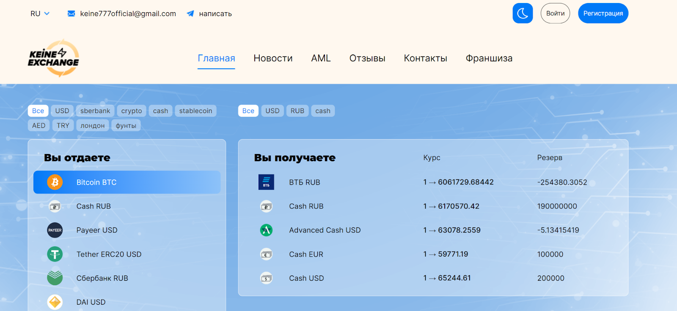This screenshot has width=677, height=311.
Task: Select the cash filter above Вы получаете
Action: 323,111
